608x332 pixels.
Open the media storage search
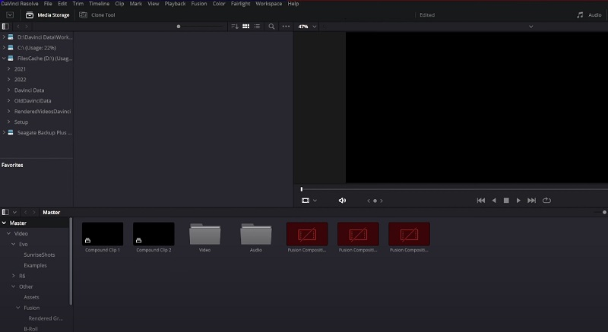click(x=271, y=27)
